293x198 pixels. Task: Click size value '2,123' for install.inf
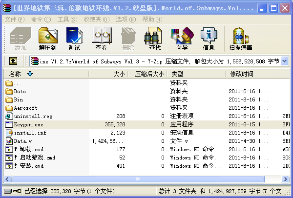[x=118, y=133]
